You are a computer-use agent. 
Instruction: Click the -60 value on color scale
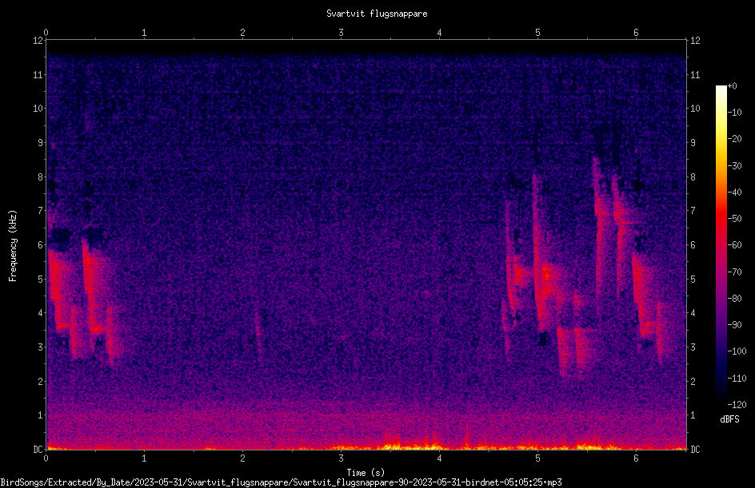[735, 245]
